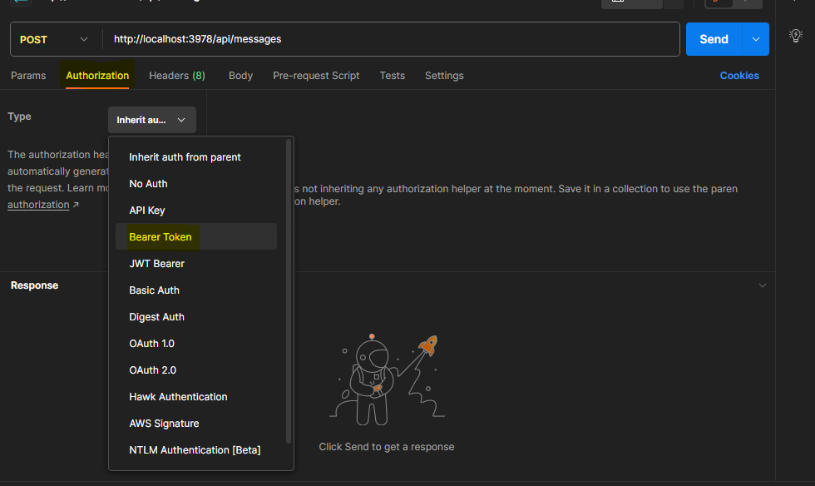815x486 pixels.
Task: Select JWT Bearer auth type
Action: pyautogui.click(x=196, y=263)
